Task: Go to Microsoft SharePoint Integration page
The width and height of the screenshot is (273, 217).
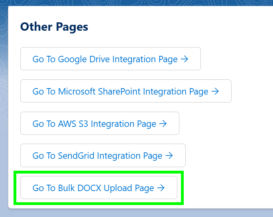Action: pyautogui.click(x=126, y=91)
